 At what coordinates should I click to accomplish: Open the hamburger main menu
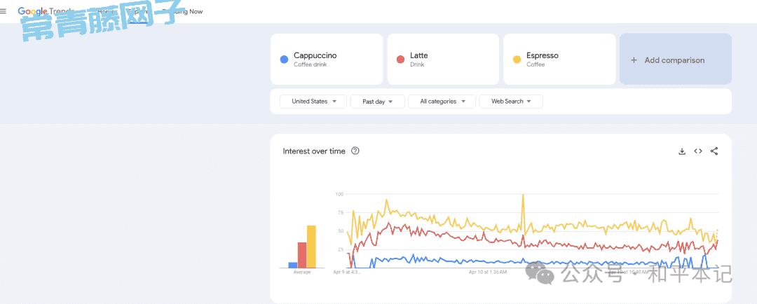(x=3, y=12)
